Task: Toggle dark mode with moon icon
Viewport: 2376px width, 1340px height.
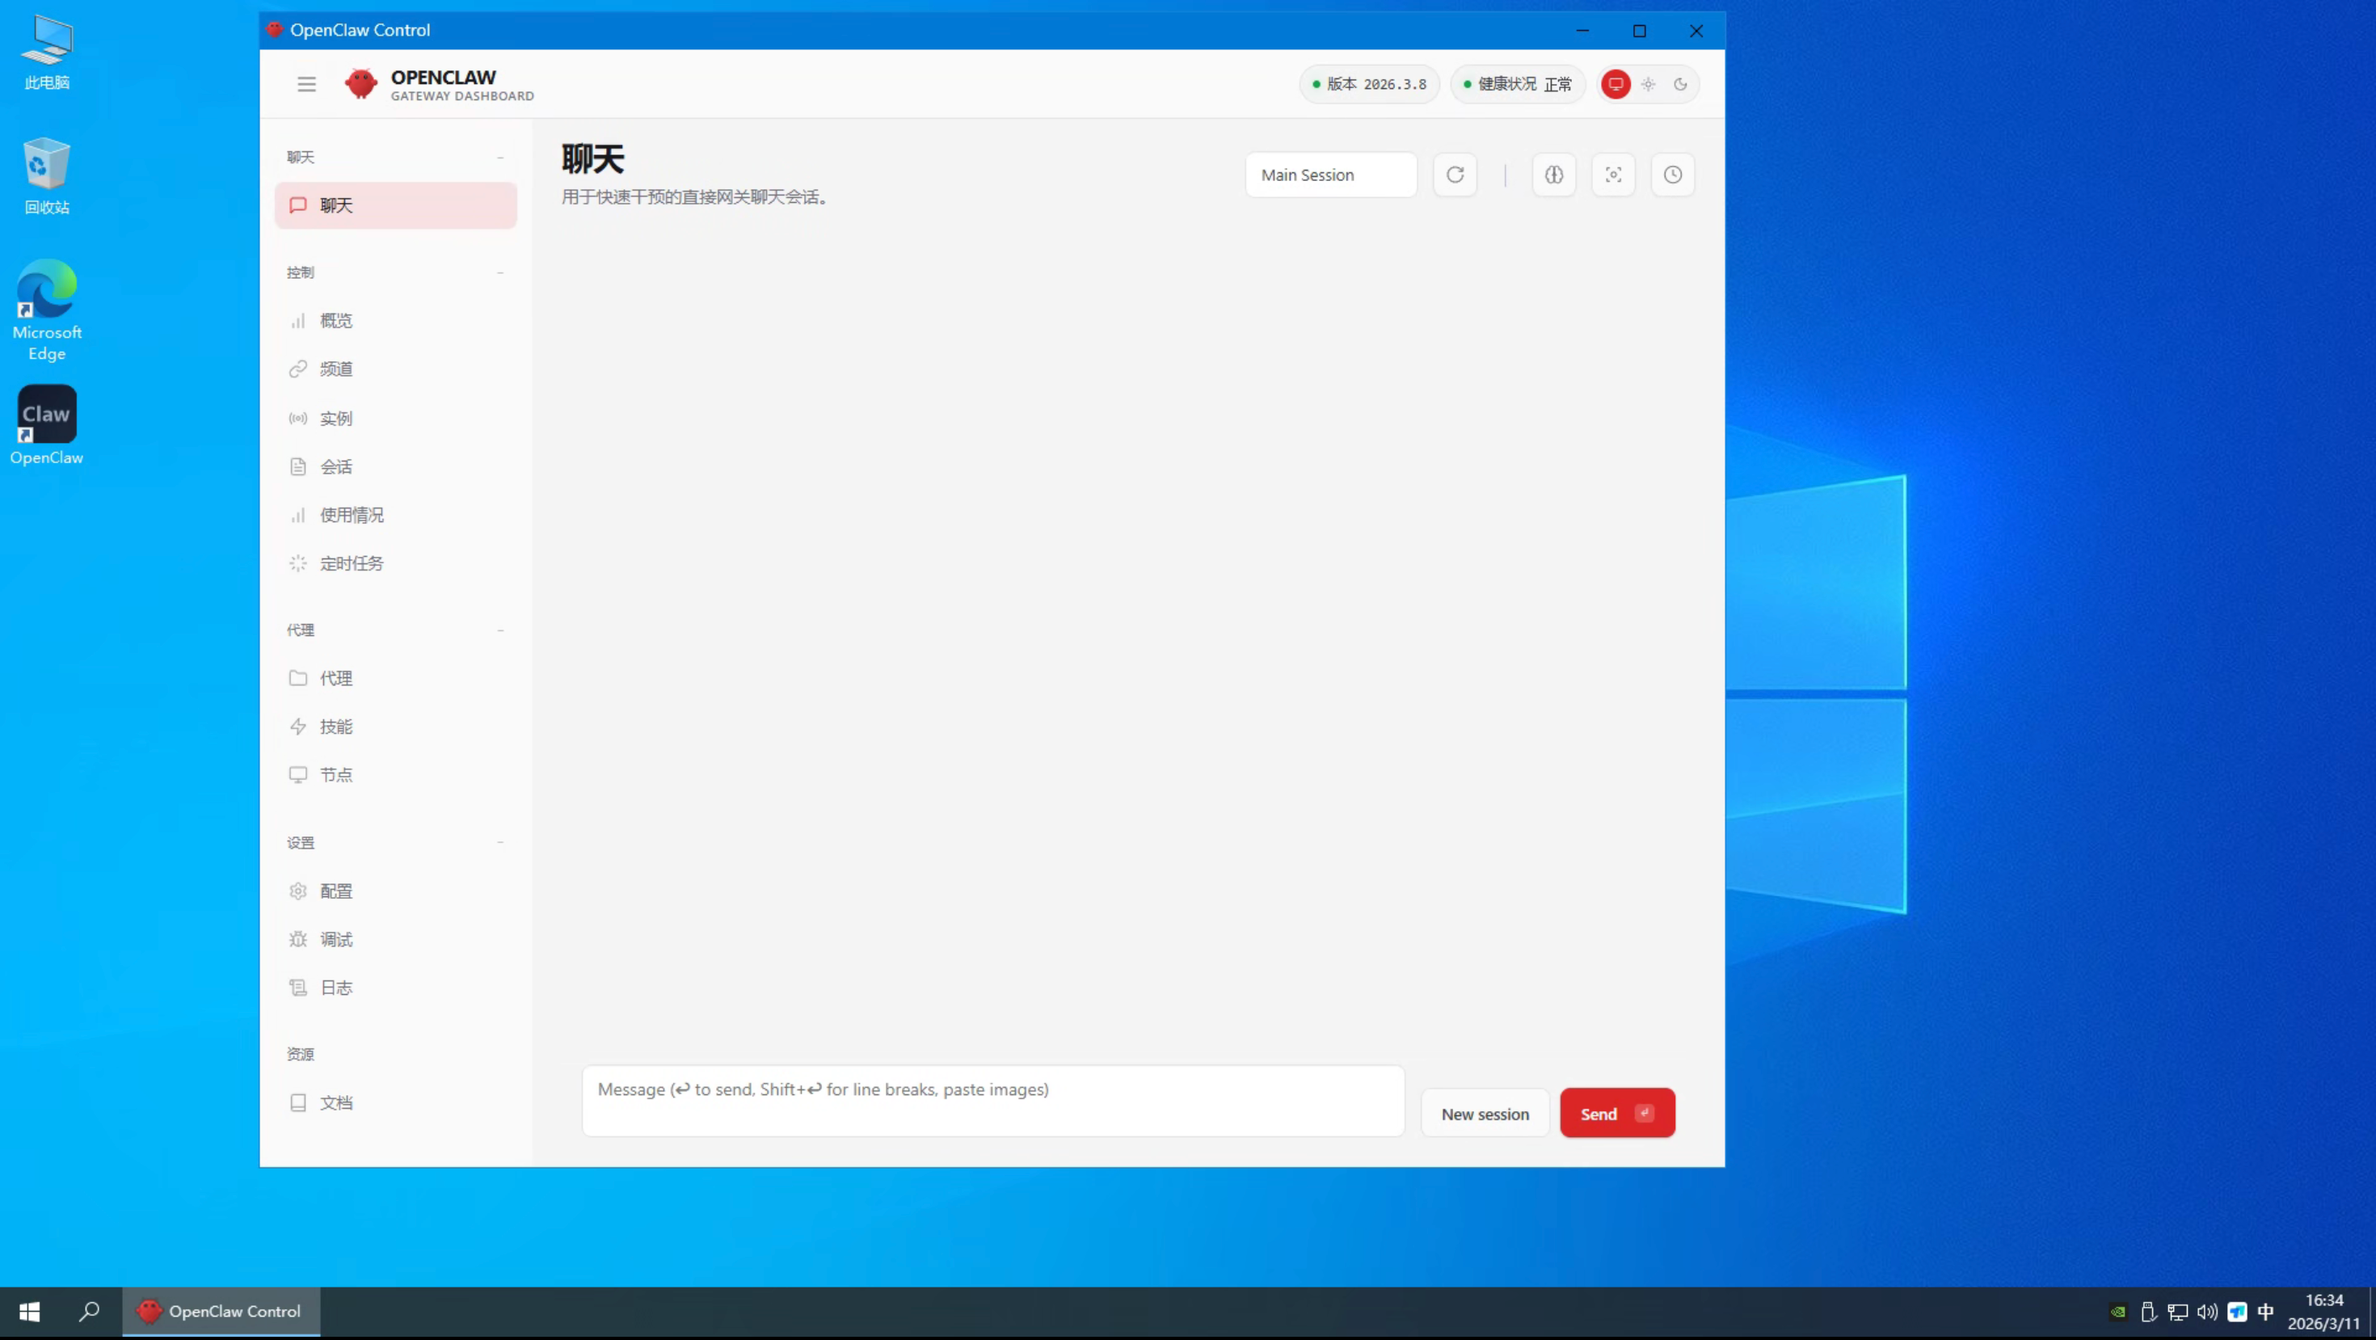Action: [x=1682, y=84]
